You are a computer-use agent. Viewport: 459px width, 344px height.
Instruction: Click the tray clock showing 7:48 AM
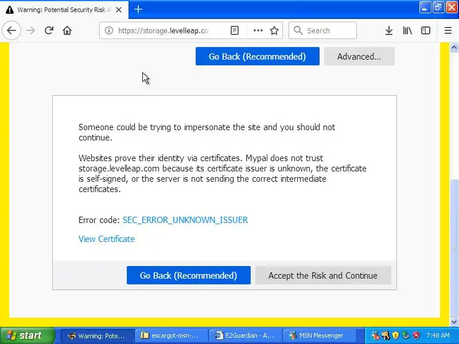[x=438, y=335]
